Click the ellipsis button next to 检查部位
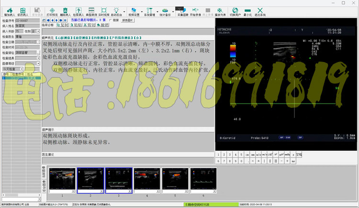Screen dimensions: 359x208 [x=38, y=52]
